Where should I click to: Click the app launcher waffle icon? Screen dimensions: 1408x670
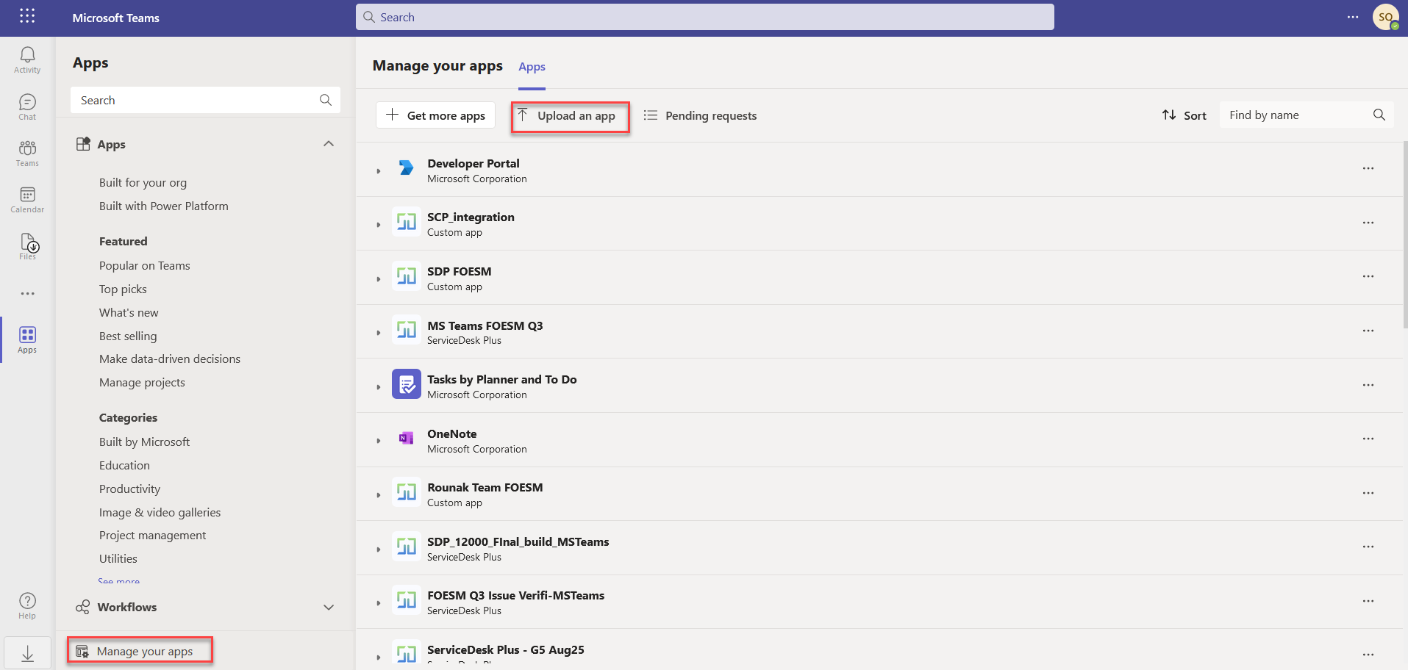(x=27, y=16)
